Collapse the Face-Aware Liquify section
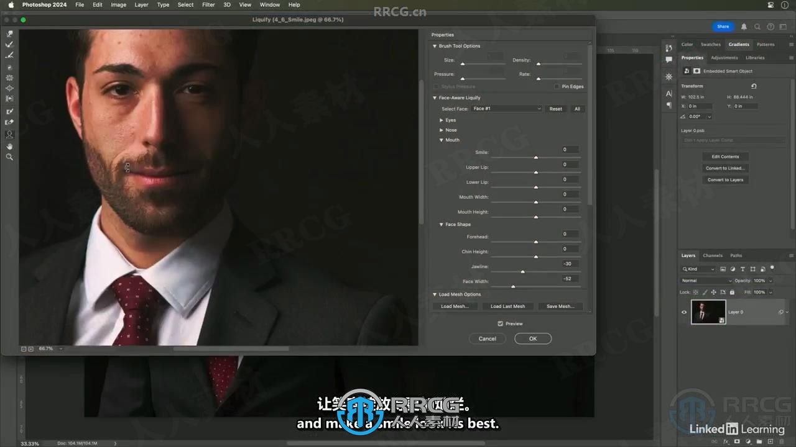Image resolution: width=796 pixels, height=447 pixels. pos(435,97)
